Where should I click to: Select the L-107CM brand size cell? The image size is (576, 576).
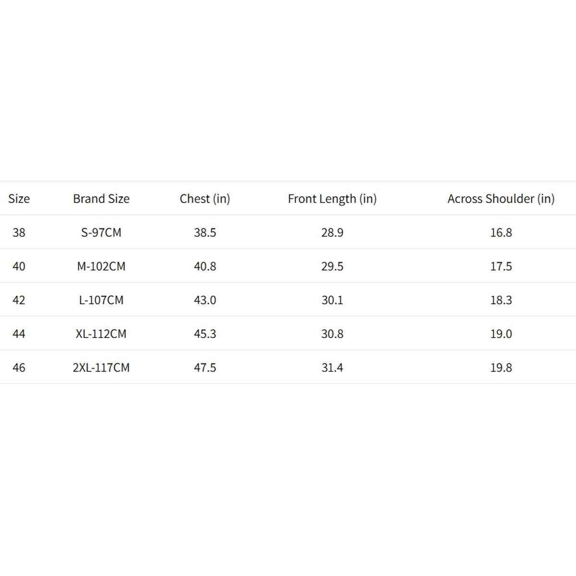(x=101, y=300)
